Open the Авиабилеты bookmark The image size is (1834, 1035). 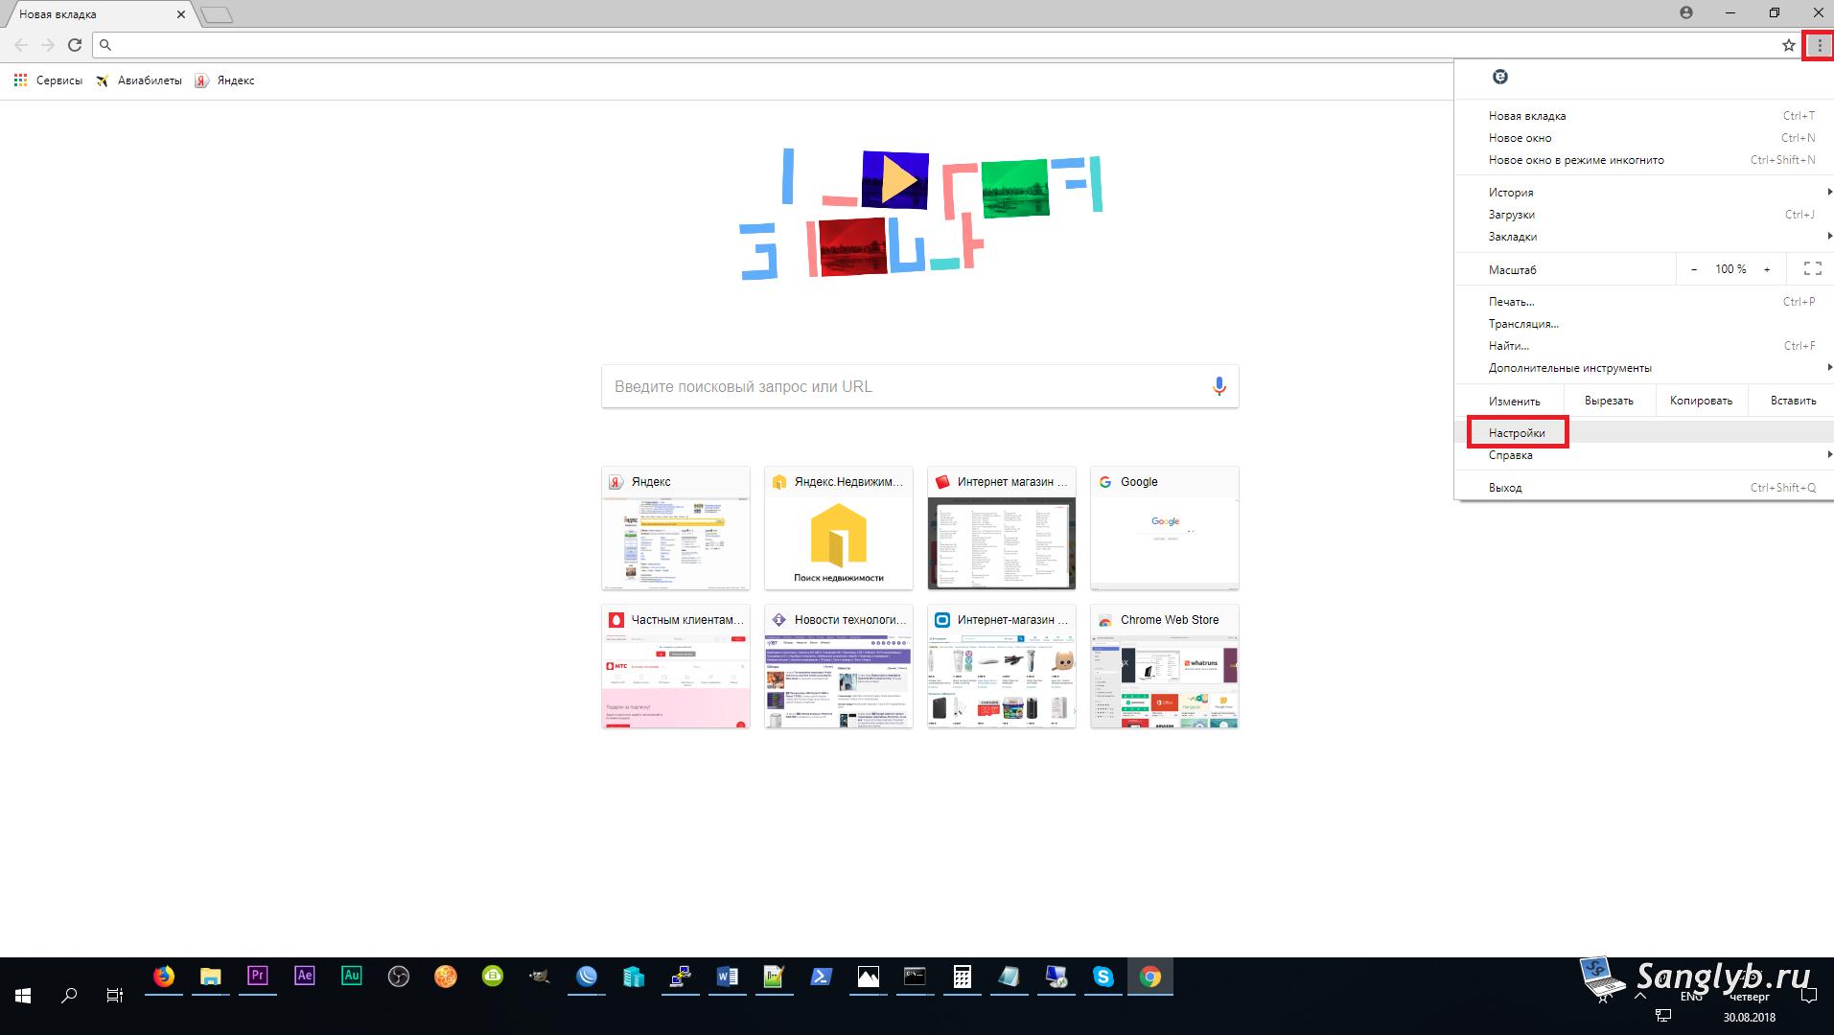click(x=139, y=80)
